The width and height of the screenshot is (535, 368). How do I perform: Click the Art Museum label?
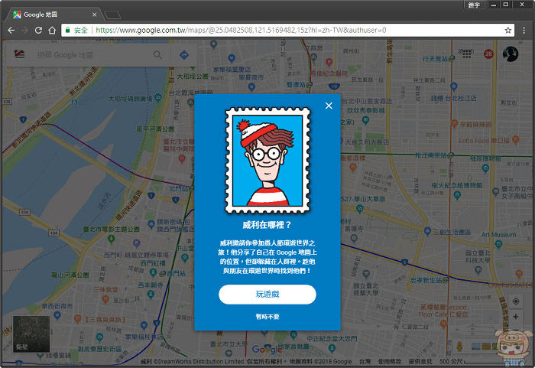pyautogui.click(x=498, y=235)
